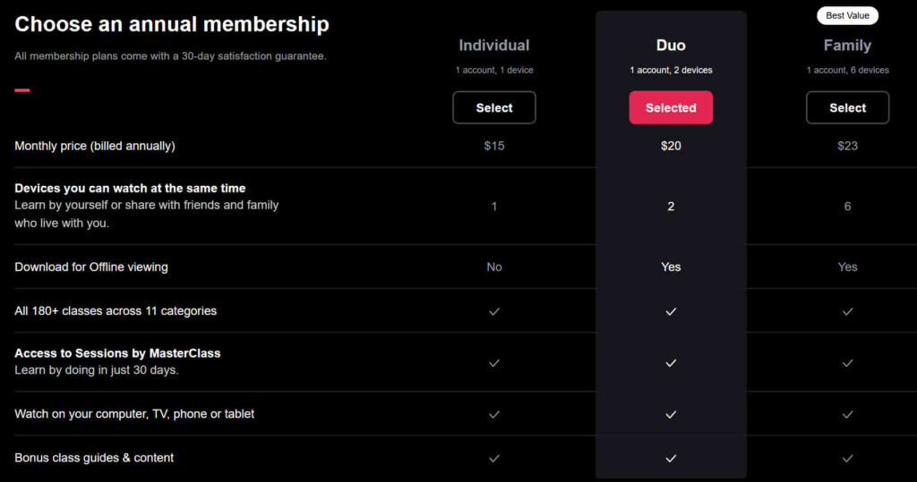Click 'Access to Sessions by MasterClass' feature title
Viewport: 917px width, 482px height.
[117, 353]
